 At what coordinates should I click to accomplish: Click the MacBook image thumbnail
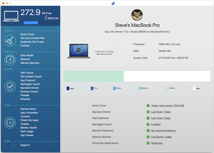click(x=78, y=51)
